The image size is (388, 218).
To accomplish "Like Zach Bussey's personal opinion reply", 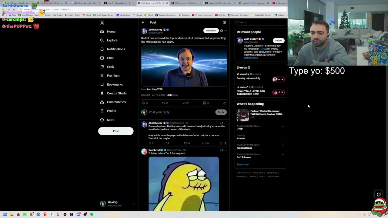I will pos(186,143).
